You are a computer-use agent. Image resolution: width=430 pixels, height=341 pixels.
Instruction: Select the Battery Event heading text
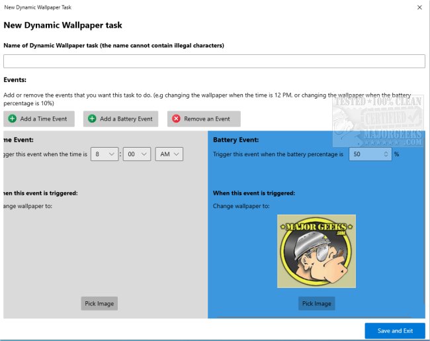pos(236,140)
